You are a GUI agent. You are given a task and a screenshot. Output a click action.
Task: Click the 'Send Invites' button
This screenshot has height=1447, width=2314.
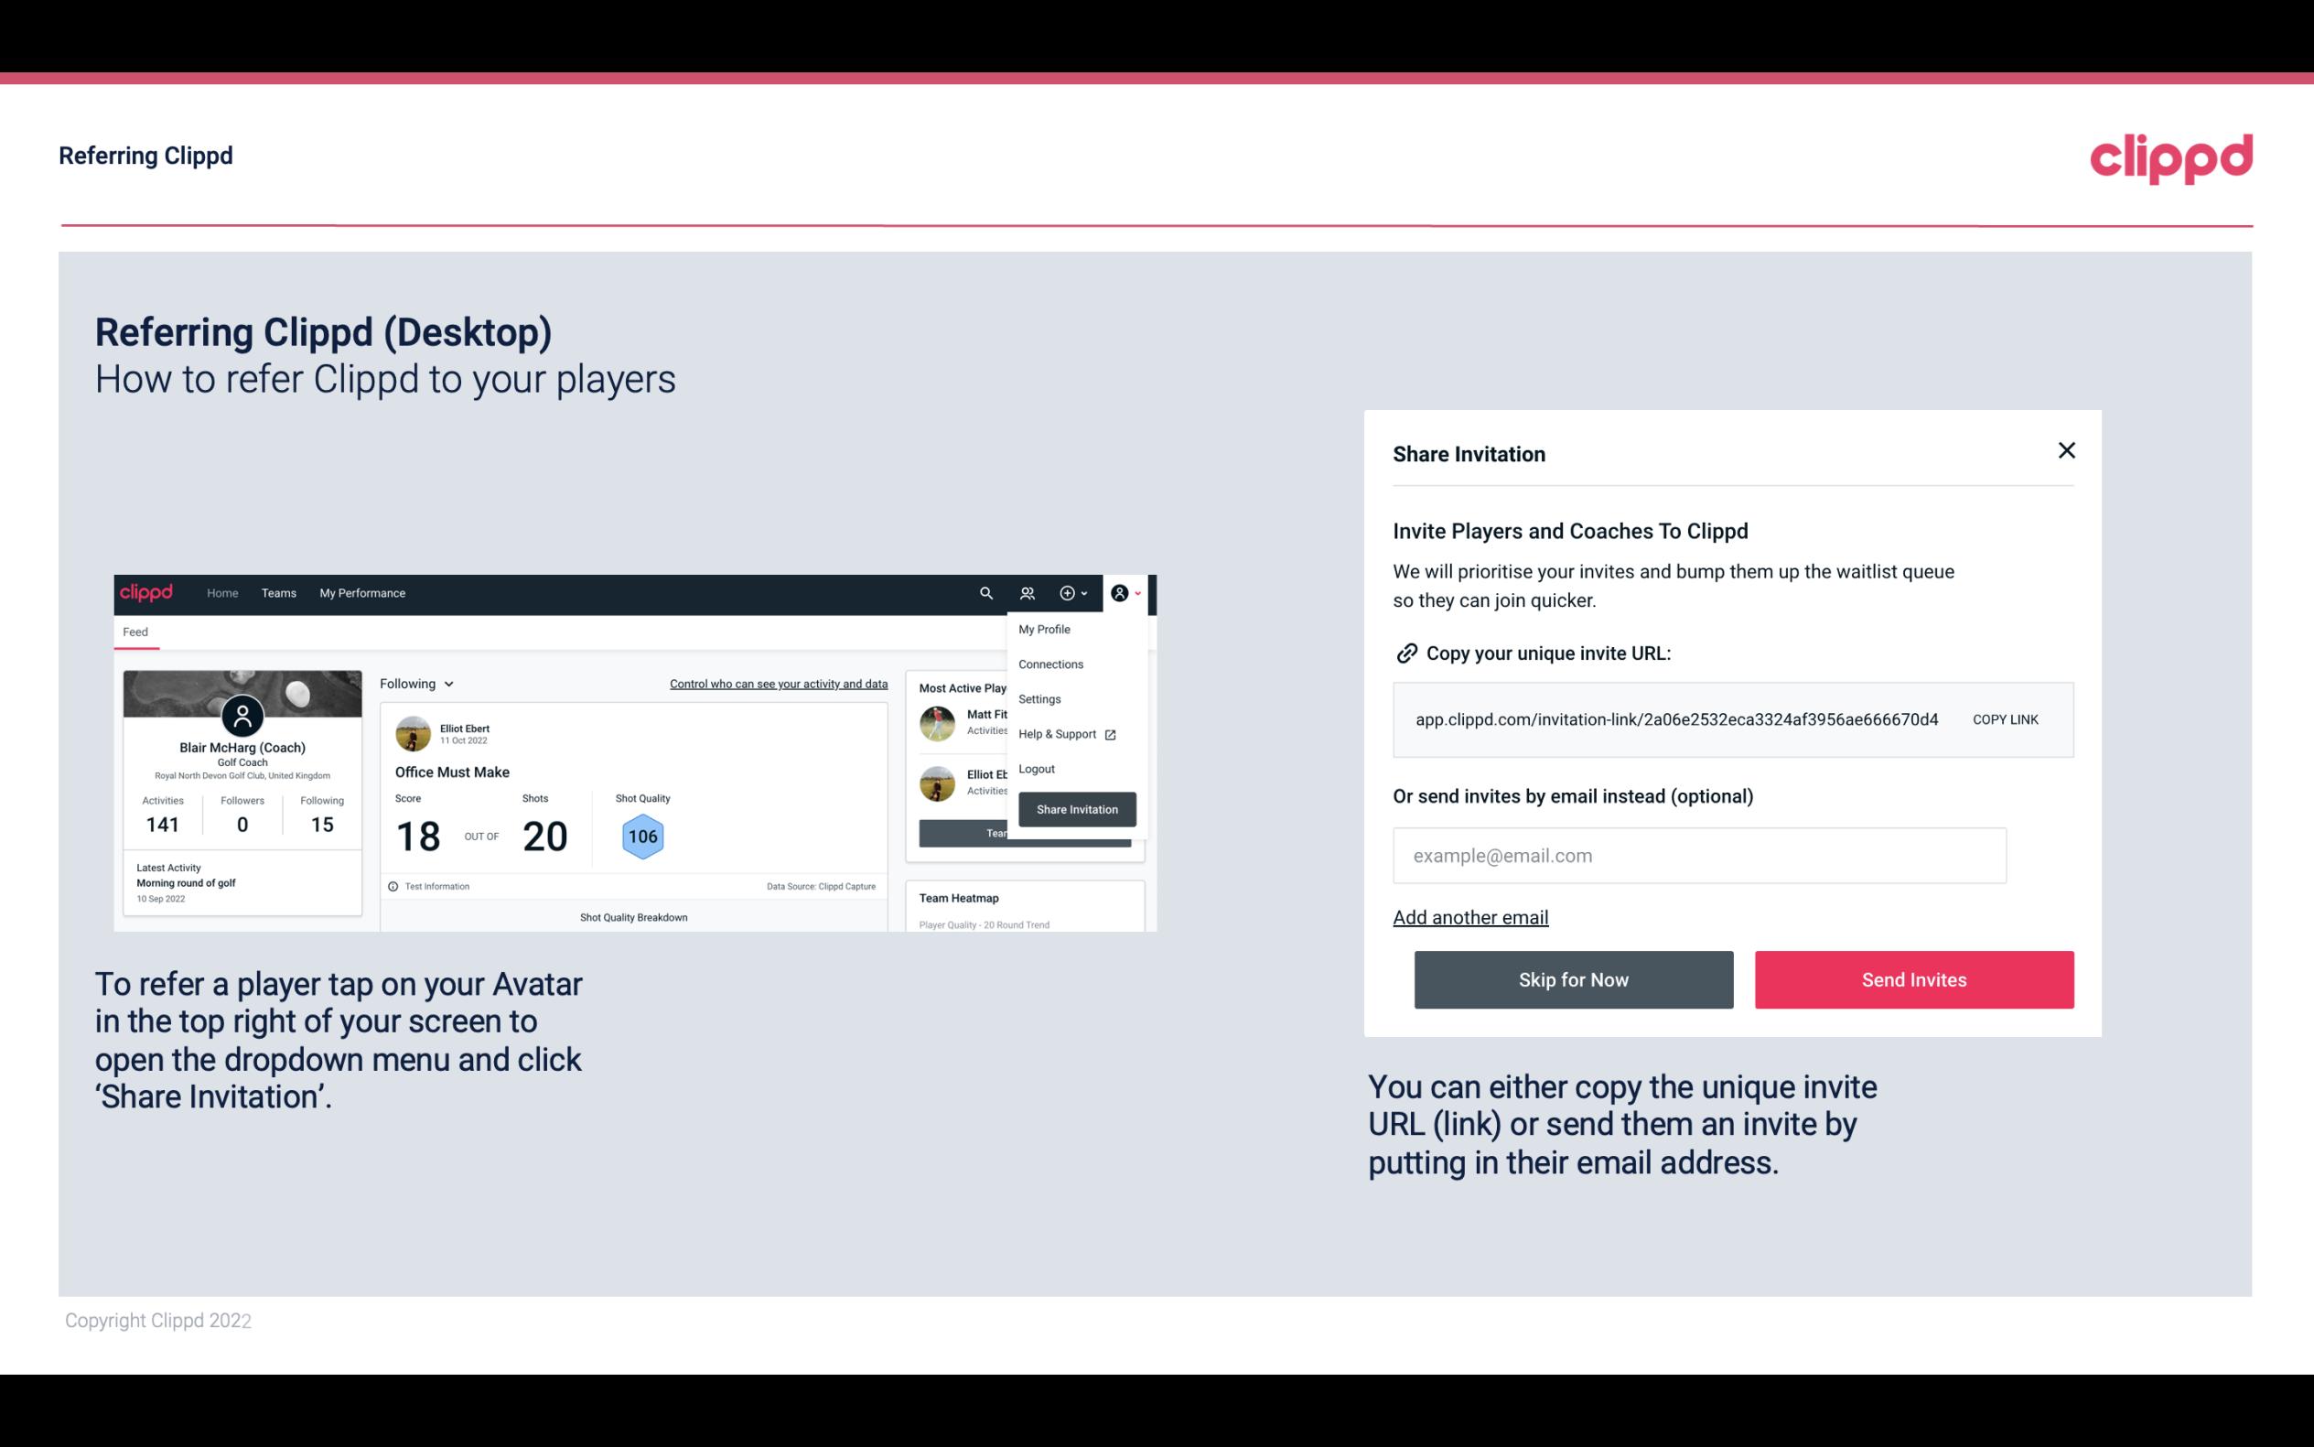[x=1914, y=980]
